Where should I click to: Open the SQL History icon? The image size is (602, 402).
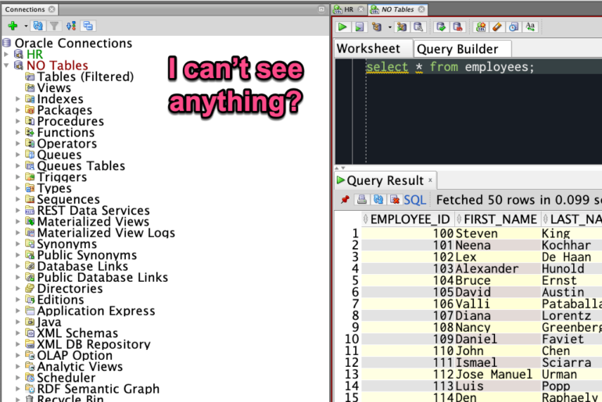[514, 27]
